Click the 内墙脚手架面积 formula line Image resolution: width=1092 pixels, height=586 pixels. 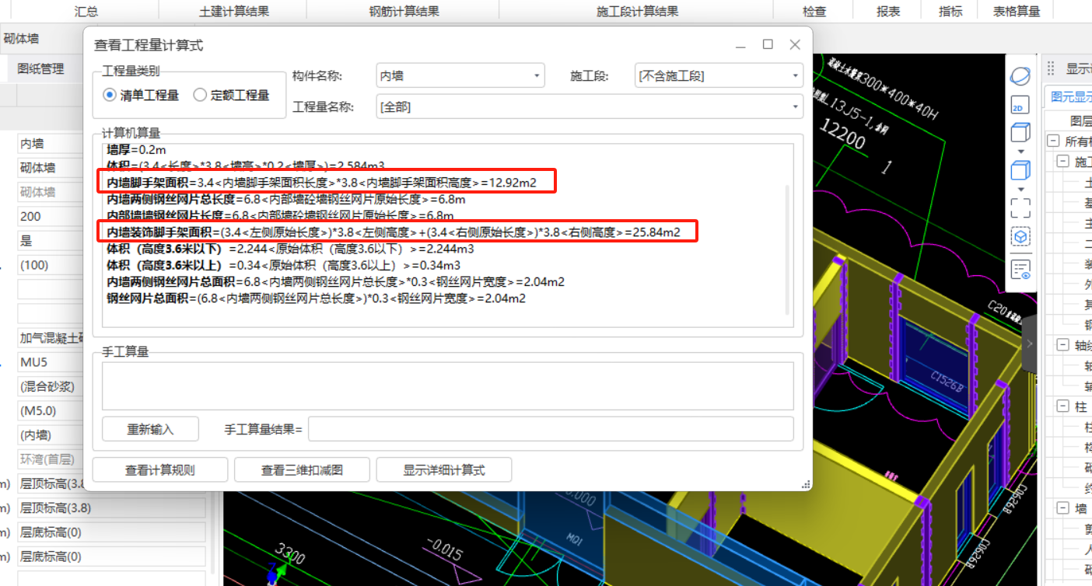321,183
